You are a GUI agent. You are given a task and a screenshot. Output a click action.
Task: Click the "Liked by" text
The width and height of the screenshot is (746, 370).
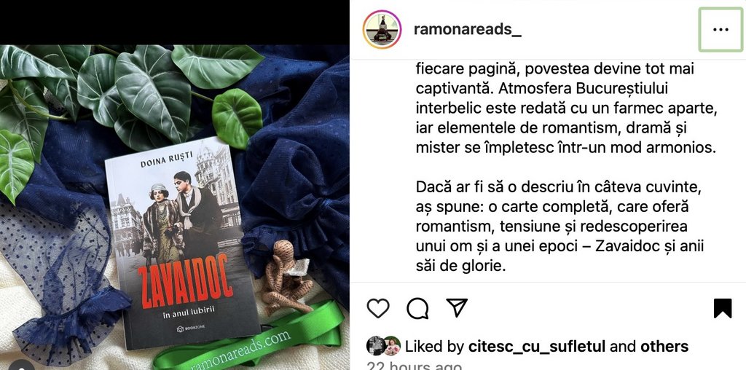pos(434,347)
